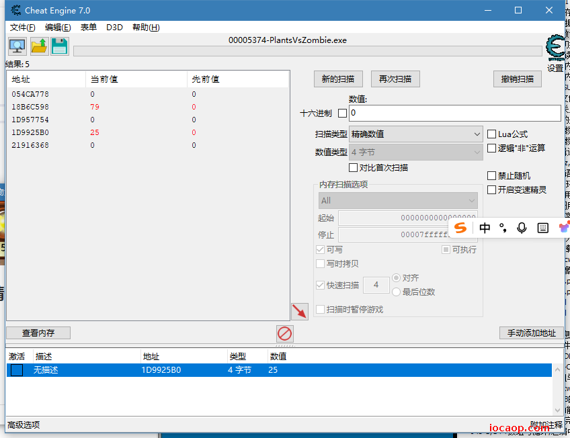
Task: Click the 4 字节 type cell in address list
Action: 239,370
